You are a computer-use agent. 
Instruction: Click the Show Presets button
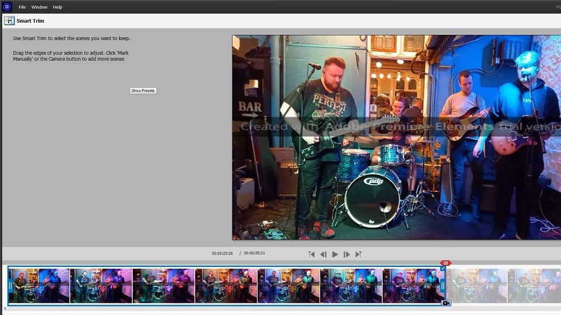(x=143, y=91)
